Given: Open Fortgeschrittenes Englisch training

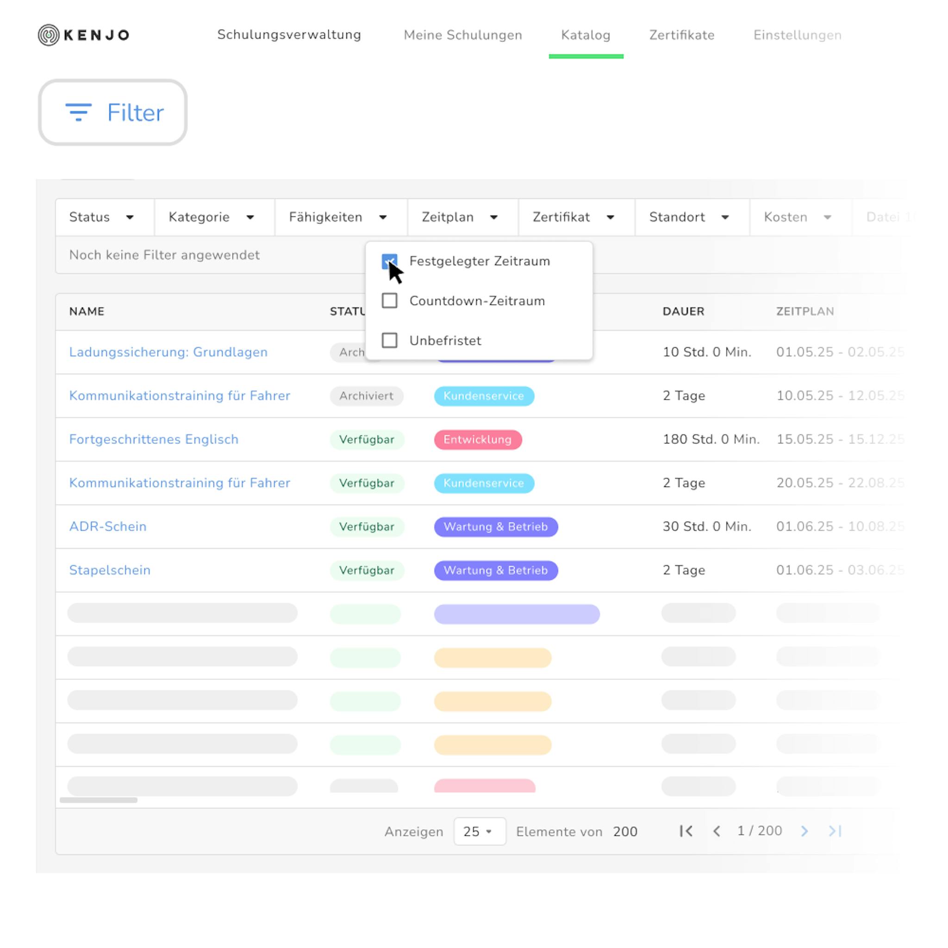Looking at the screenshot, I should point(154,439).
